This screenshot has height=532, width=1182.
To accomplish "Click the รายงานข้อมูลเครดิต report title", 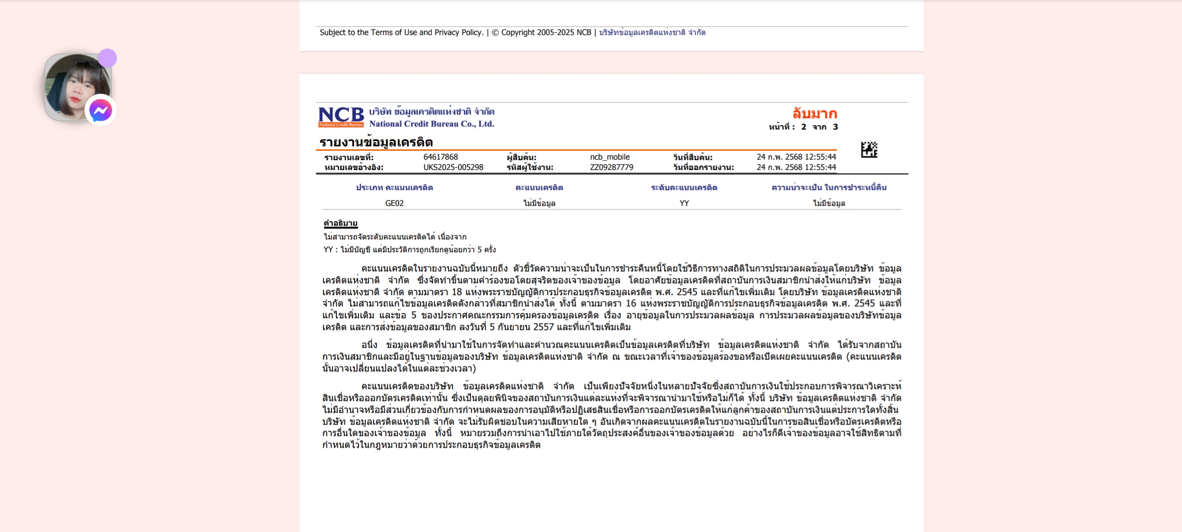I will click(376, 142).
